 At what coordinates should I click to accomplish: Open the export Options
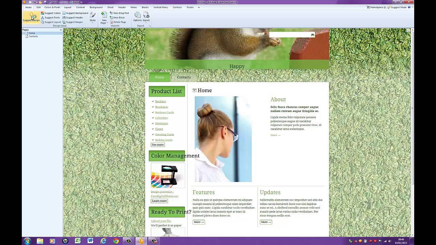[x=137, y=17]
